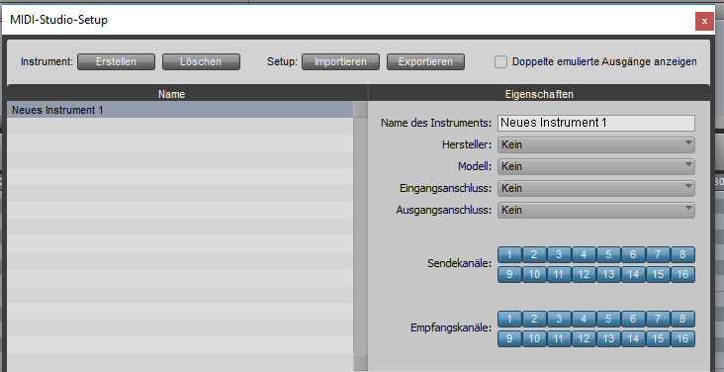Toggle receive channel 9 button

point(509,338)
